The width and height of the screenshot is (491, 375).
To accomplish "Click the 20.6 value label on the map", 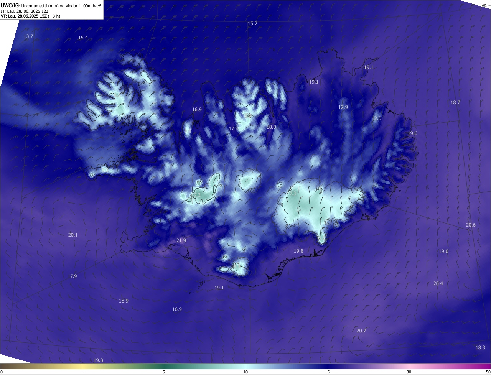I will [471, 225].
